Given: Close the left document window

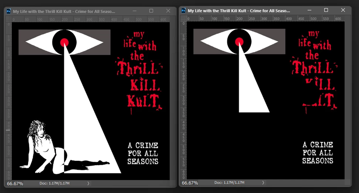Looking at the screenshot, I should click(x=168, y=11).
